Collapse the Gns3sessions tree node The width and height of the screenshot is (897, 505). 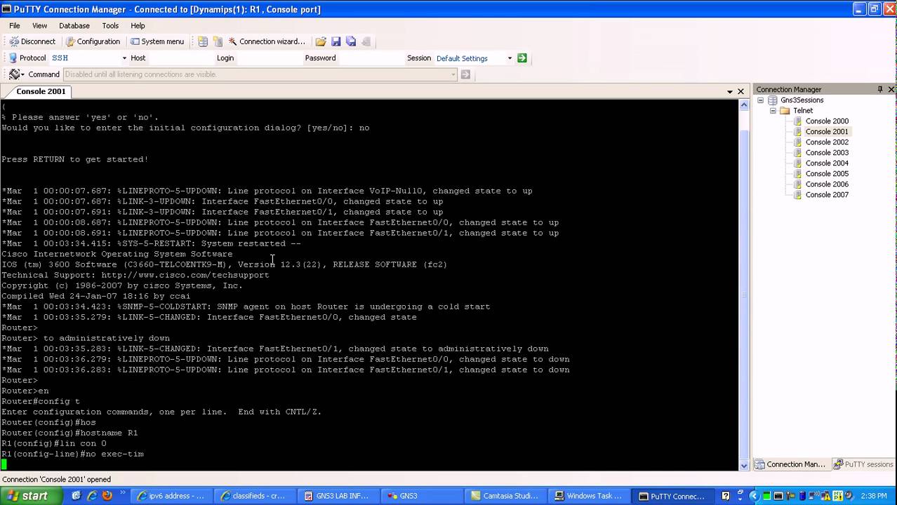coord(760,100)
